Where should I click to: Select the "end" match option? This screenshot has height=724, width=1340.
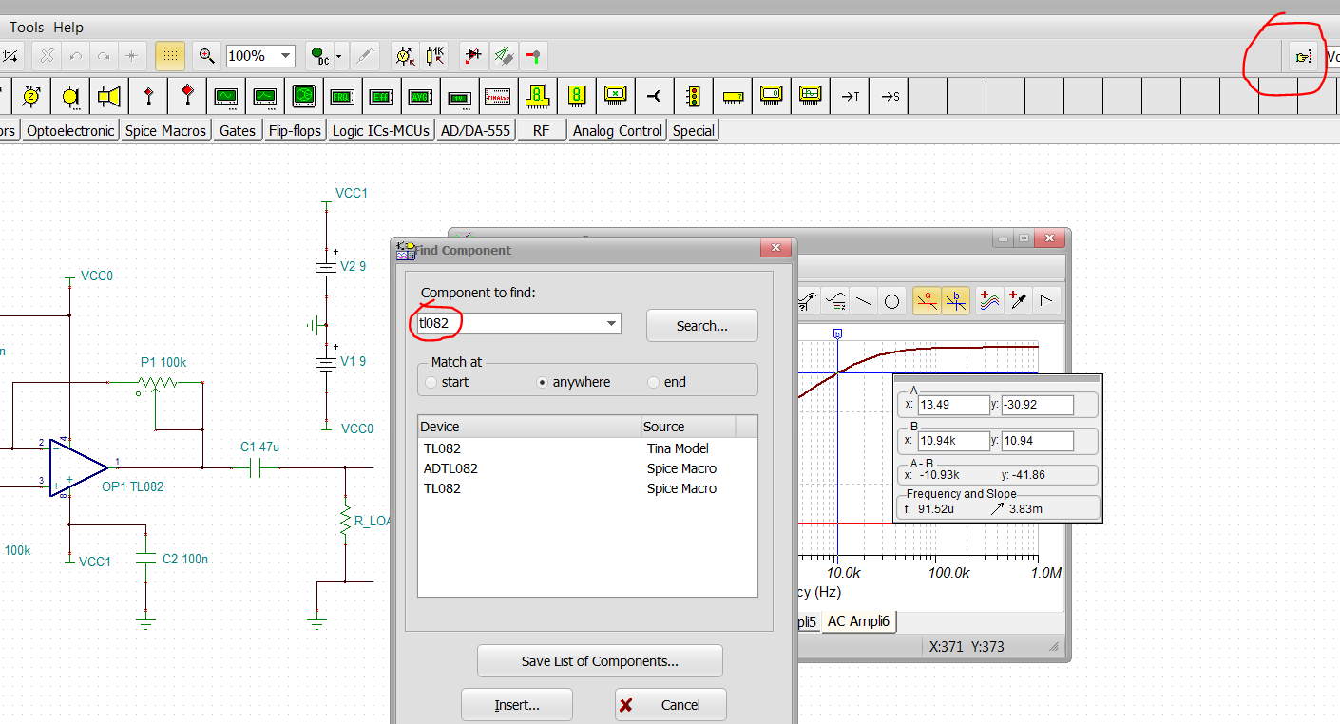(653, 382)
